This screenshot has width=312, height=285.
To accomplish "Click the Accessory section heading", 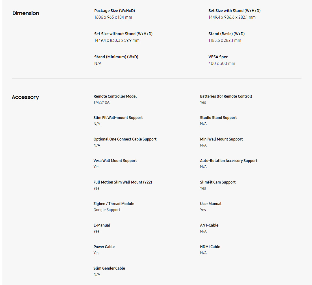I will [x=25, y=97].
